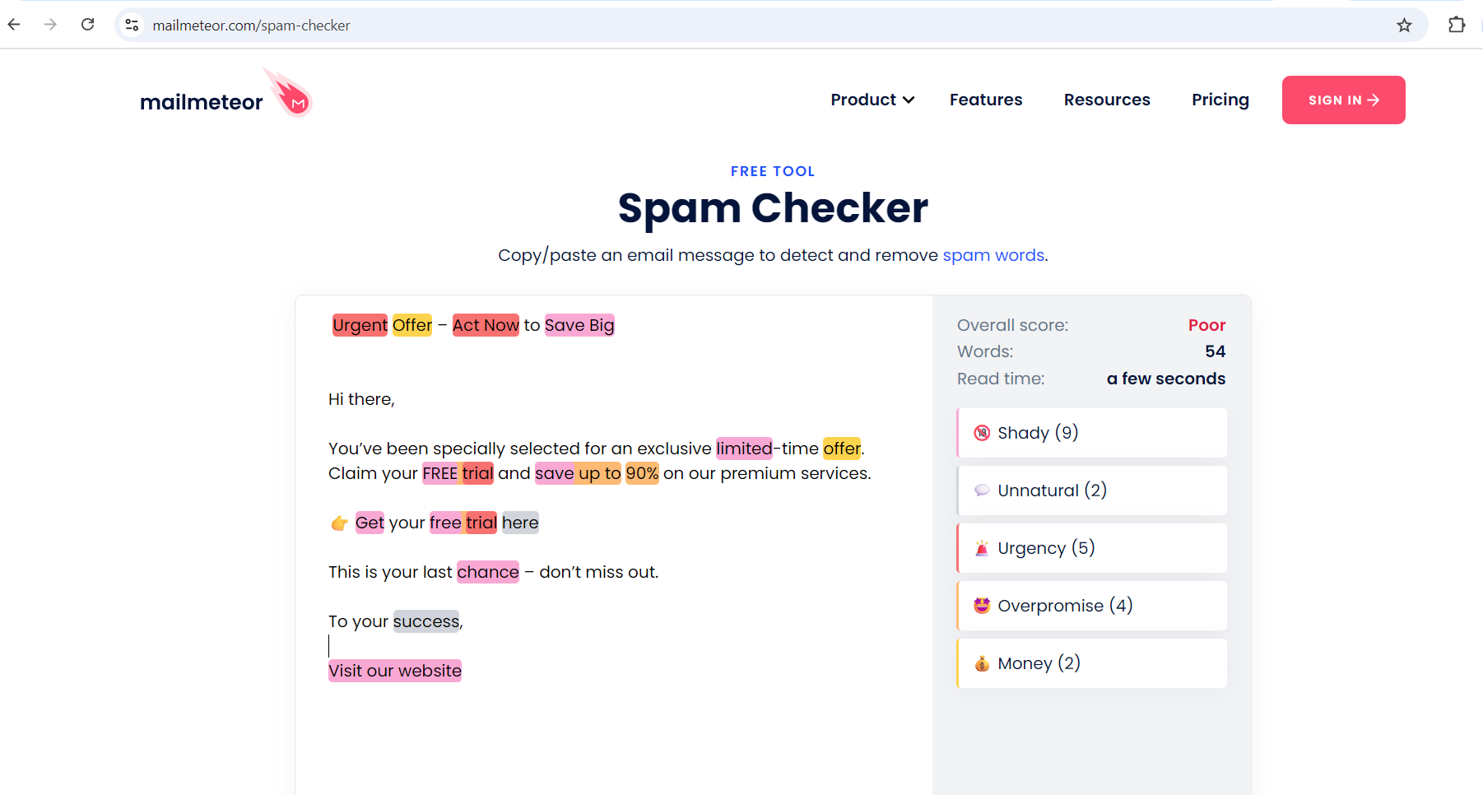Click the highlighted word 'success'
1483x795 pixels.
click(426, 621)
